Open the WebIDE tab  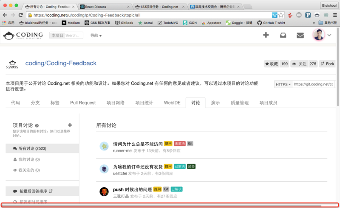coord(172,103)
